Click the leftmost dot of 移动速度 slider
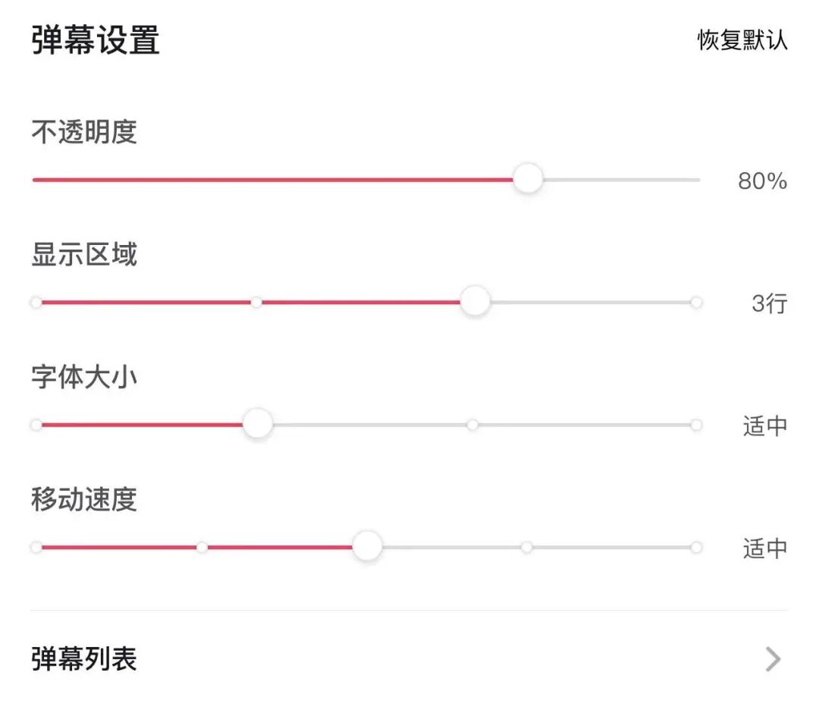 tap(35, 545)
